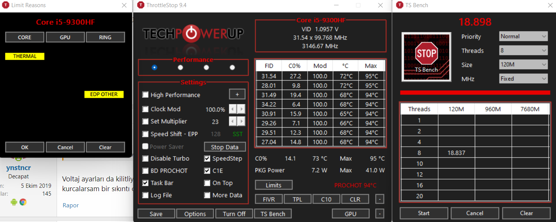This screenshot has width=556, height=222.
Task: Enable the On Top checkbox
Action: [207, 183]
